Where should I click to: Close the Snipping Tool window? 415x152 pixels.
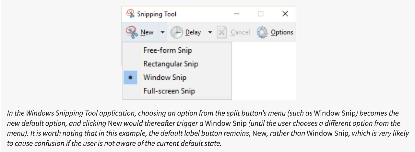285,14
